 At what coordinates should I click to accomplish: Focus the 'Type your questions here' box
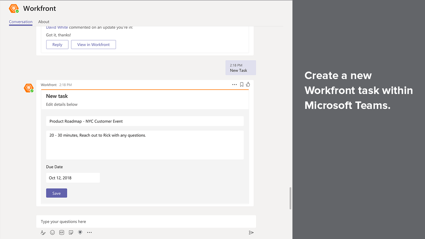coord(146,222)
